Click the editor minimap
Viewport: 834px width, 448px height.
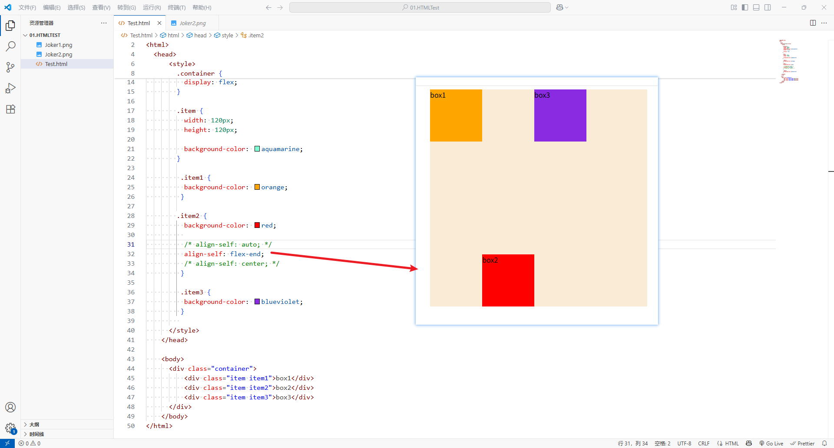tap(789, 61)
